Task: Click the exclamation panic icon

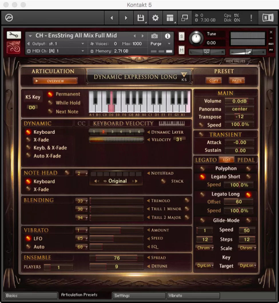Action: pos(251,18)
